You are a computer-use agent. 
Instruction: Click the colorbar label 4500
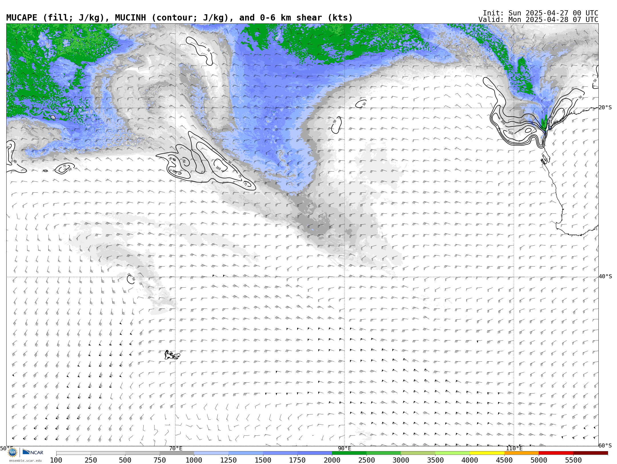504,460
